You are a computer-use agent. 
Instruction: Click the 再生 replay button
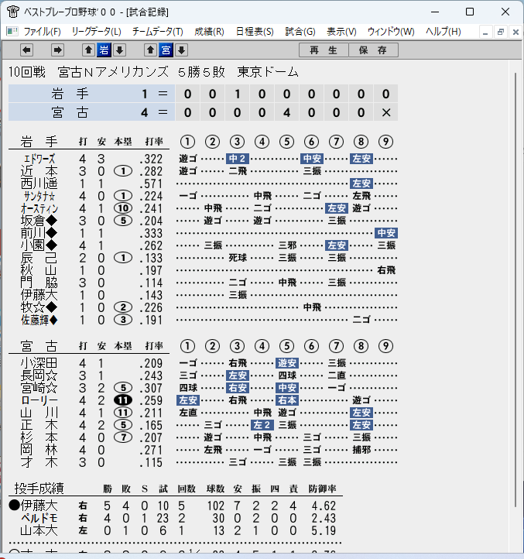point(324,50)
